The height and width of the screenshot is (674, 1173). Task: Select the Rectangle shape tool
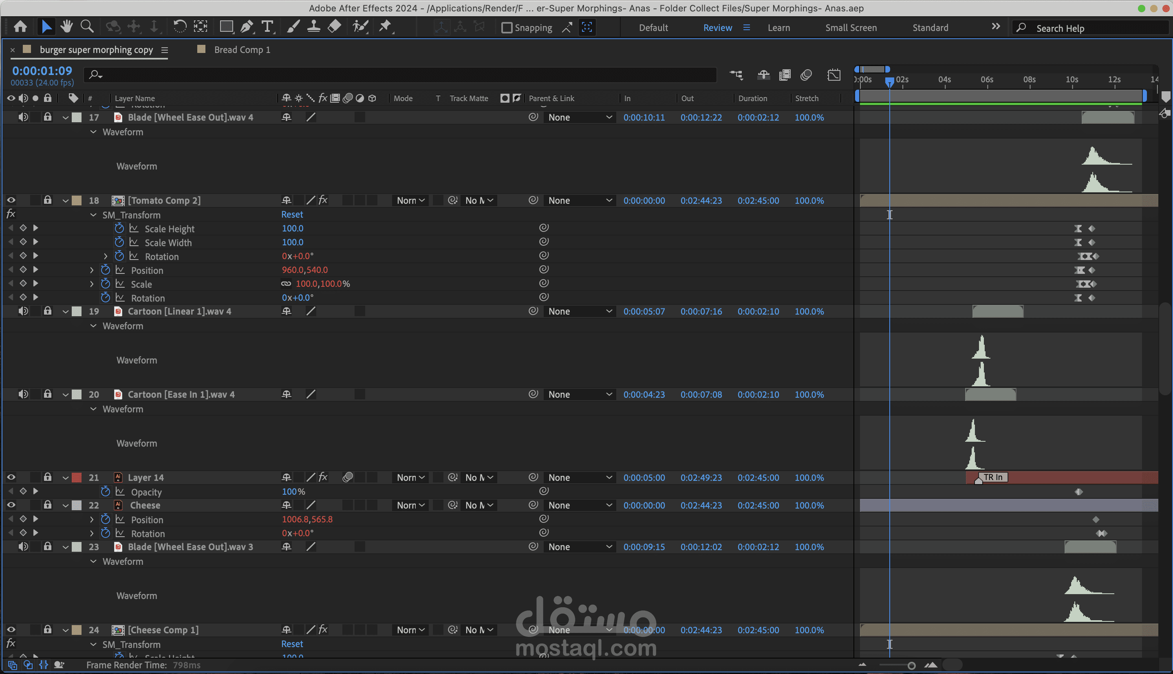coord(226,27)
